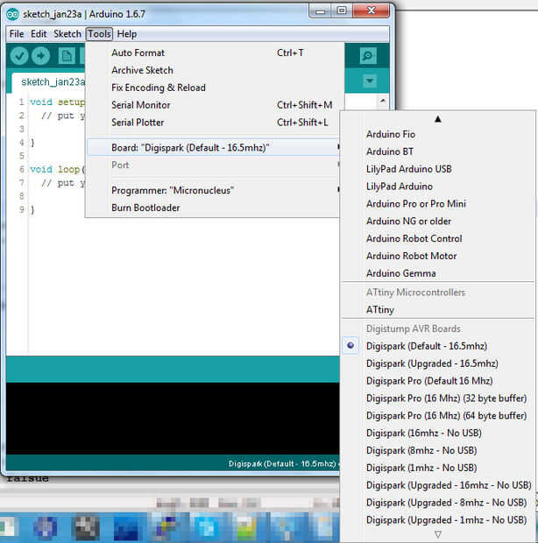
Task: Select Arduino Pro or Pro Mini board
Action: 438,203
